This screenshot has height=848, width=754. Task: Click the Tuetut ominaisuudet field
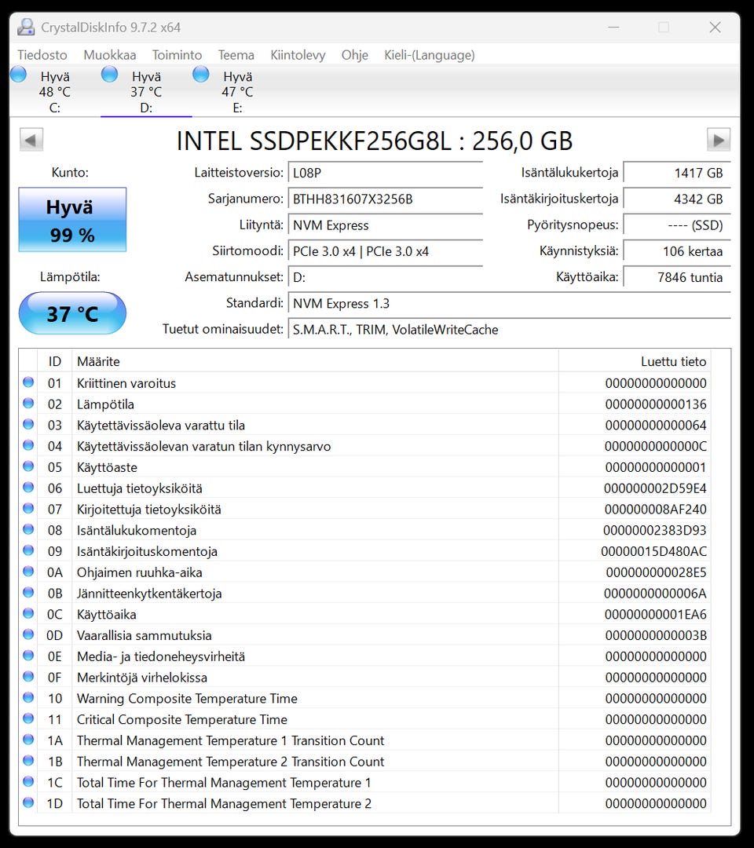(509, 329)
